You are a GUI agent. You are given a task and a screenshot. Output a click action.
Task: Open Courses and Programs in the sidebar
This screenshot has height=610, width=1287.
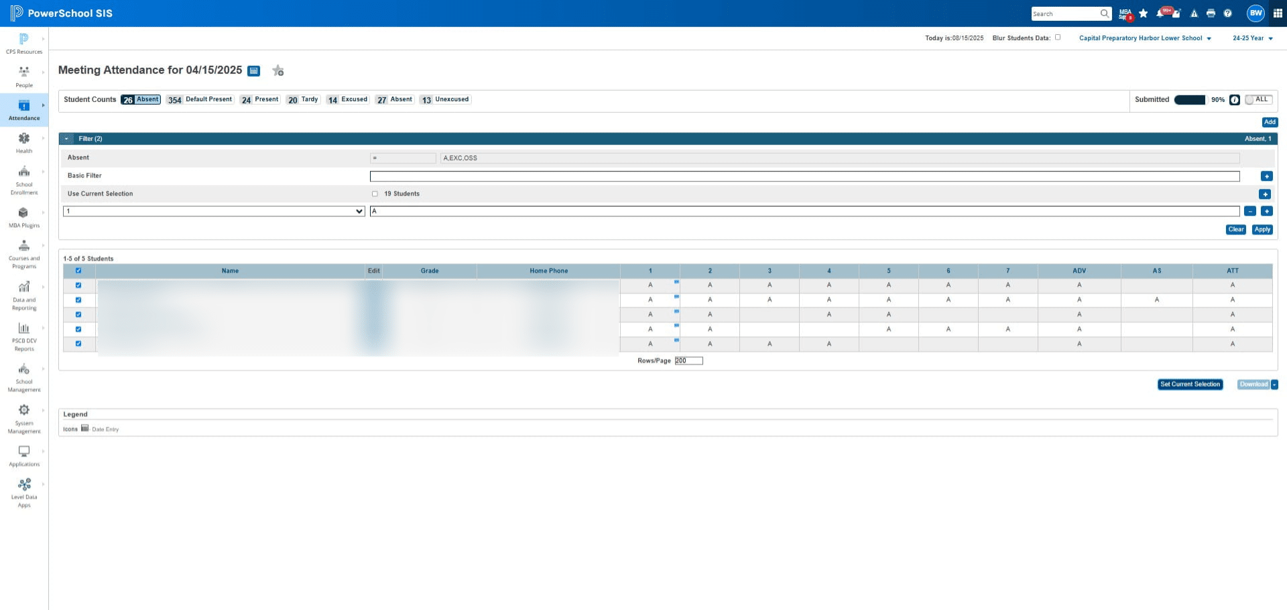tap(24, 255)
